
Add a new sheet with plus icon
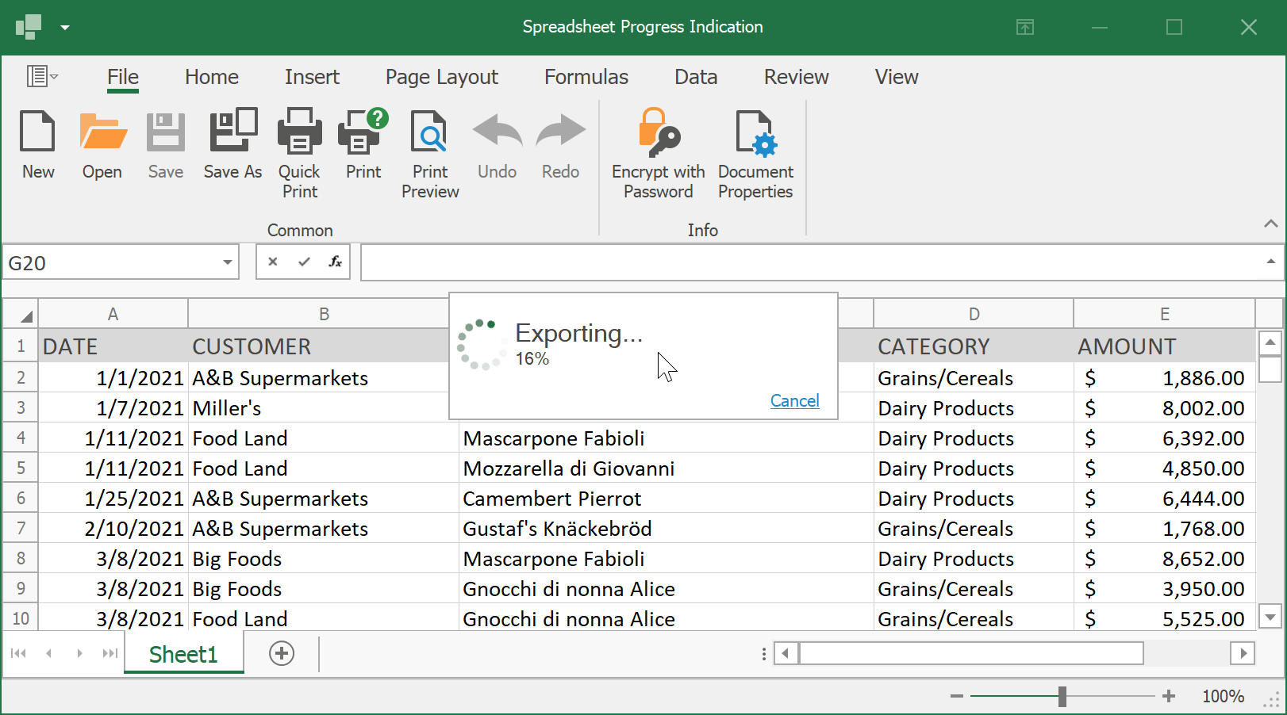pos(282,653)
